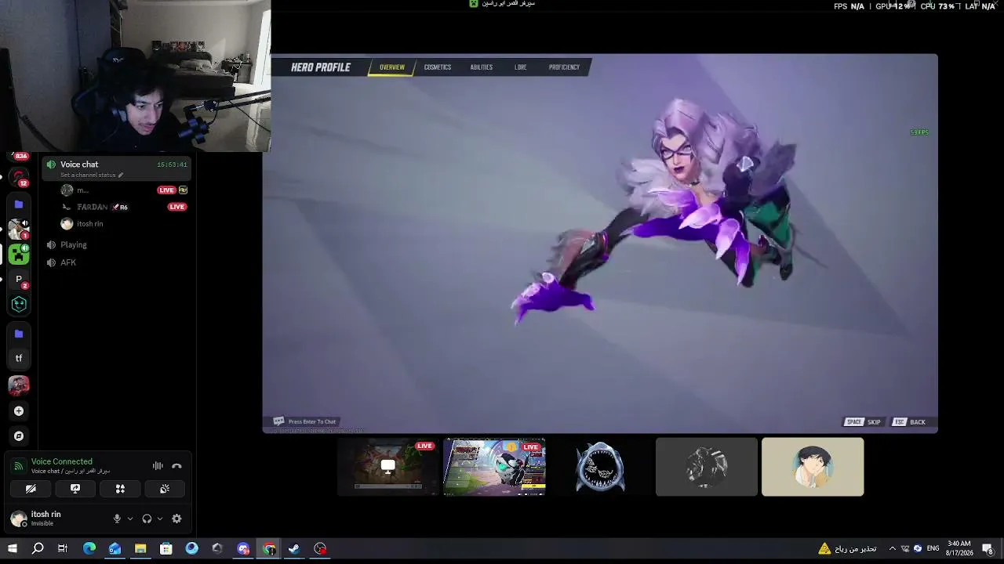Open Outlook from the taskbar
The height and width of the screenshot is (564, 1004).
tap(115, 549)
